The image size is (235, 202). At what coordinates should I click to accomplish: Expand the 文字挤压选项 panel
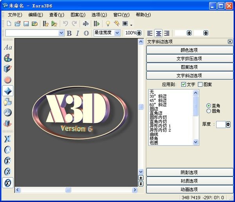click(x=190, y=58)
